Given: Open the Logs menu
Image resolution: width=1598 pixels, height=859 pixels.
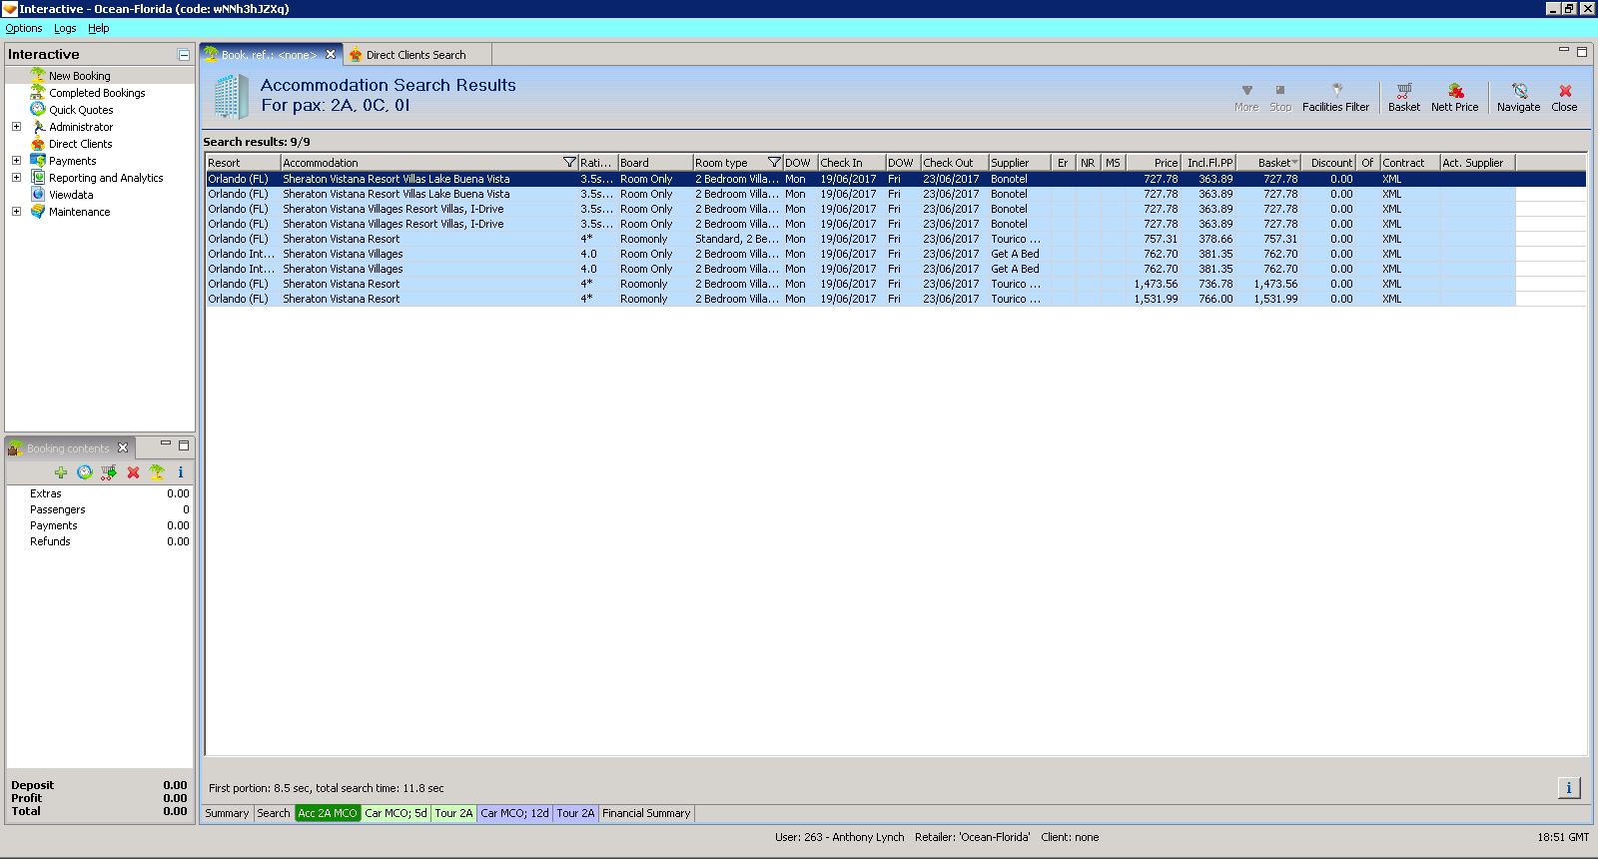Looking at the screenshot, I should click(x=65, y=28).
